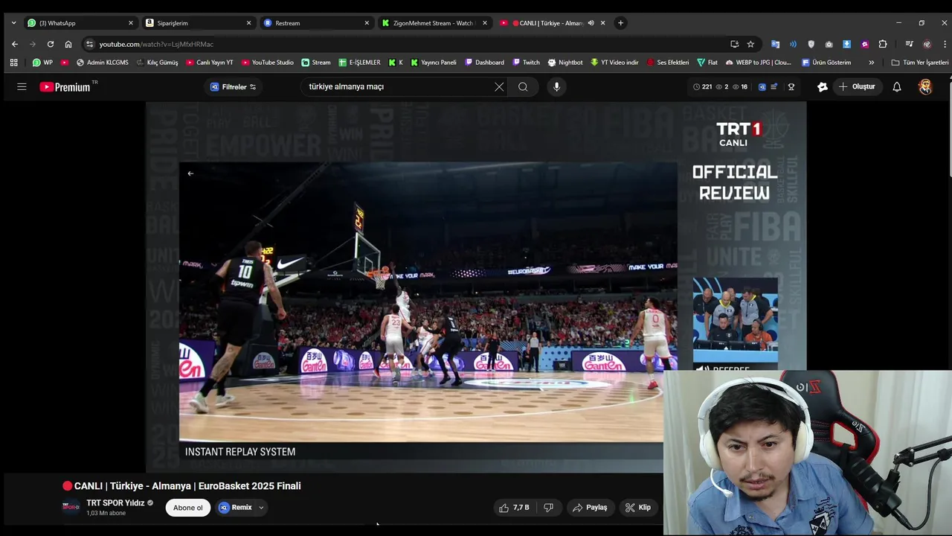Open Chrome three-dot menu
Image resolution: width=952 pixels, height=536 pixels.
click(x=943, y=44)
